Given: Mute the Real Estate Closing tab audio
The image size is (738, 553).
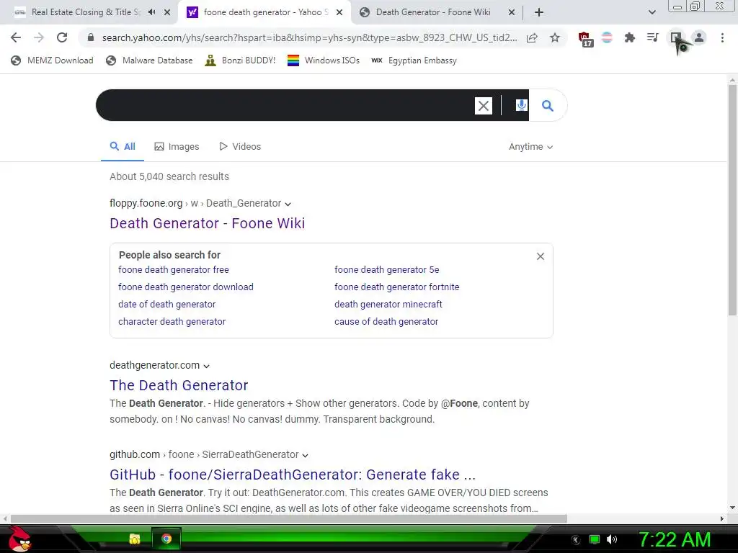Looking at the screenshot, I should point(151,12).
